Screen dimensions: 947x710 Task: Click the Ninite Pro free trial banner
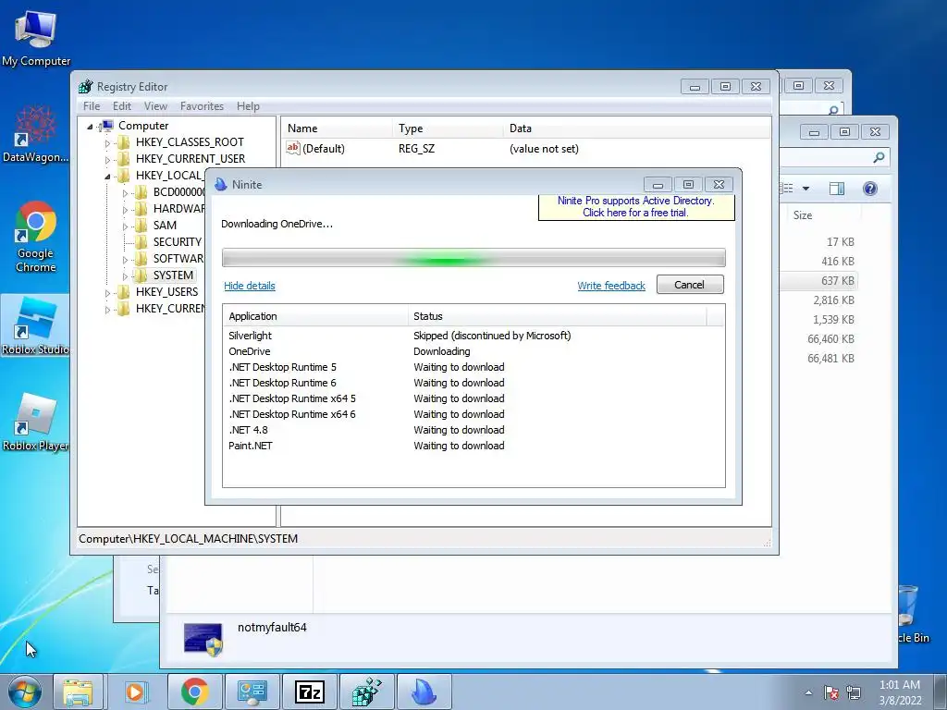[636, 206]
